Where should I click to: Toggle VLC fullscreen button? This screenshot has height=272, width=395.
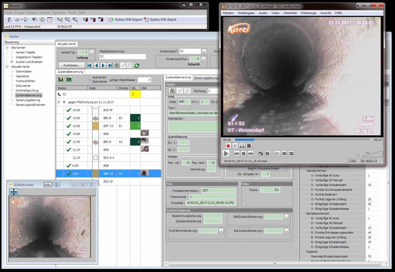(x=261, y=153)
